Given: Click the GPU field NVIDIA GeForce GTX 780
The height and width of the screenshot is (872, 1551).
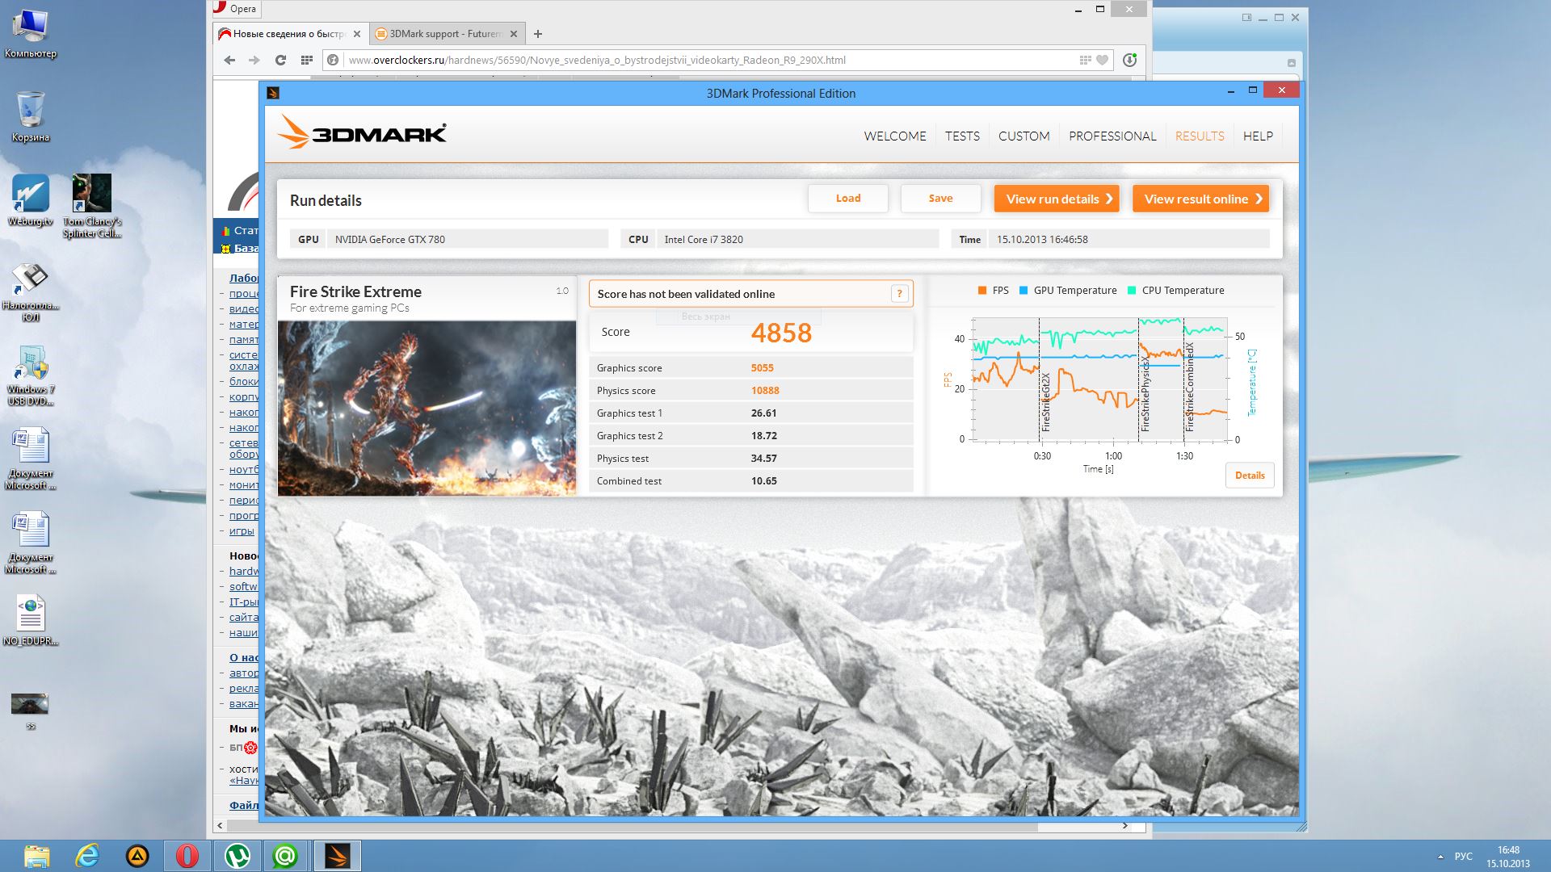Looking at the screenshot, I should (468, 239).
